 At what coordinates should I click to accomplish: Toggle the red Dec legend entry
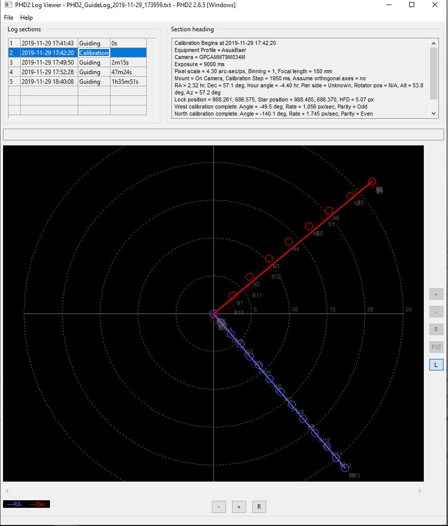38,504
